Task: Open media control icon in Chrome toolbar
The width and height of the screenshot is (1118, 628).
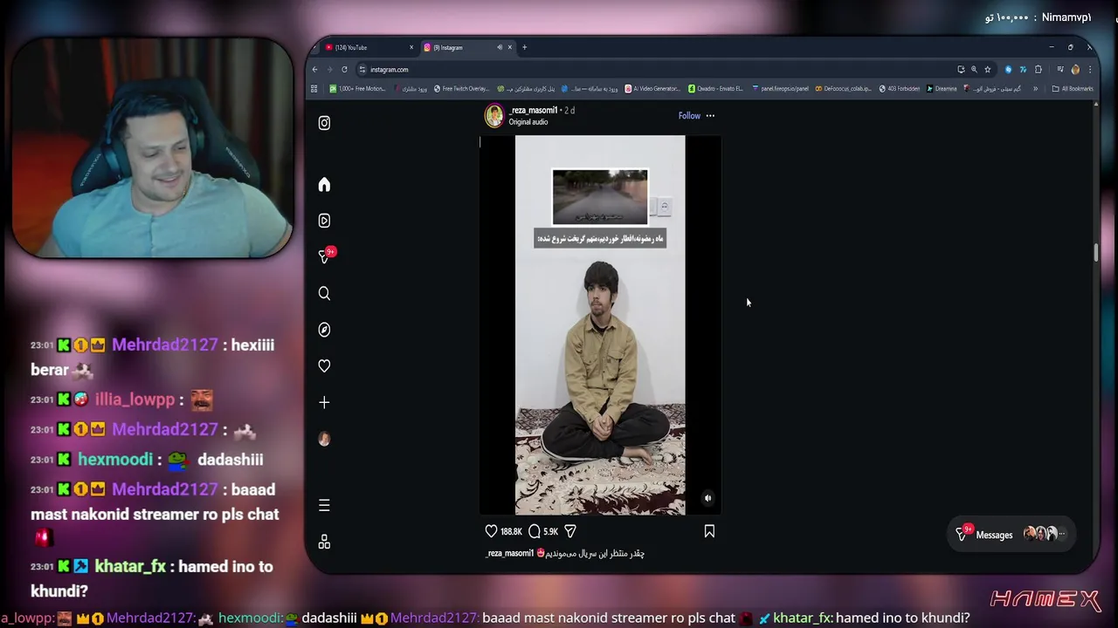Action: coord(1060,70)
